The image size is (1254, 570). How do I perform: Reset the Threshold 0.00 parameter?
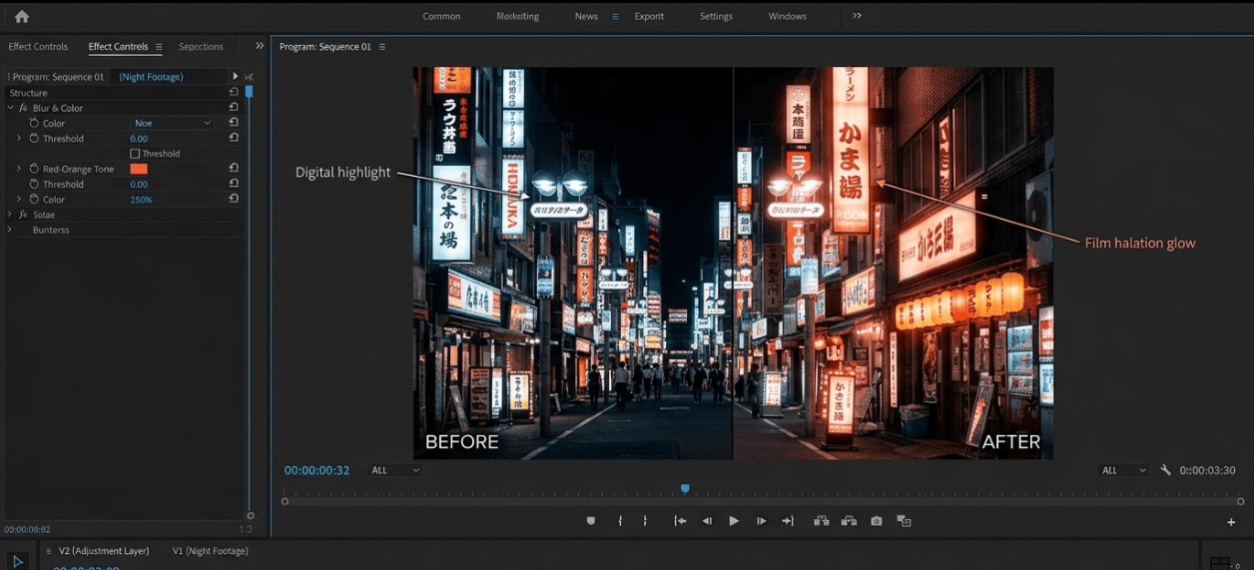pyautogui.click(x=234, y=184)
